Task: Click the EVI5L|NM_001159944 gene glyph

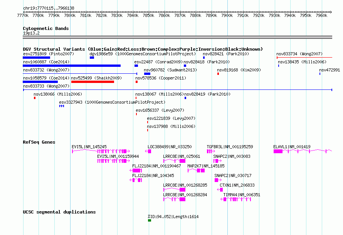Action: pyautogui.click(x=114, y=161)
